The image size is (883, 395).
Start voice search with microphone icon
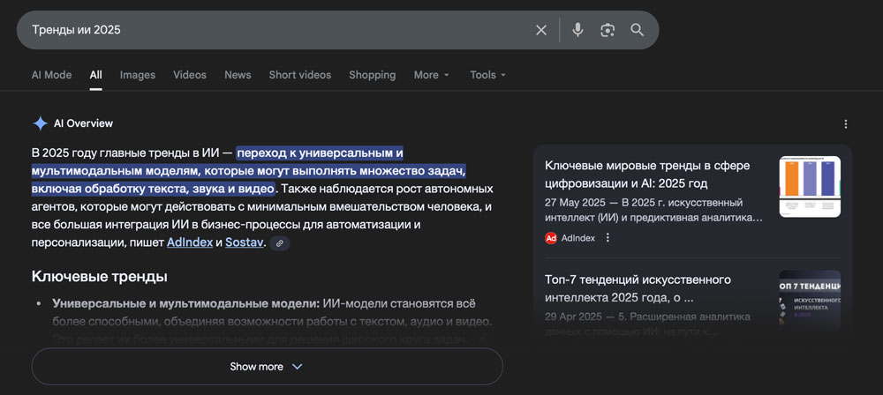pos(577,30)
